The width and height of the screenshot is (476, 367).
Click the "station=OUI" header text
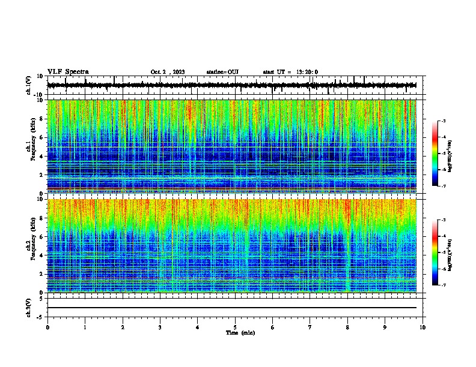pyautogui.click(x=222, y=72)
